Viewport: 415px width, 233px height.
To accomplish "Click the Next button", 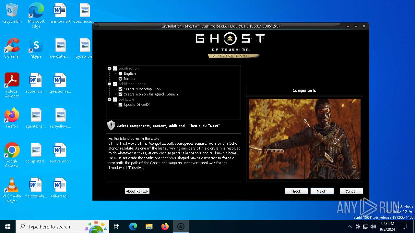I will pyautogui.click(x=322, y=191).
